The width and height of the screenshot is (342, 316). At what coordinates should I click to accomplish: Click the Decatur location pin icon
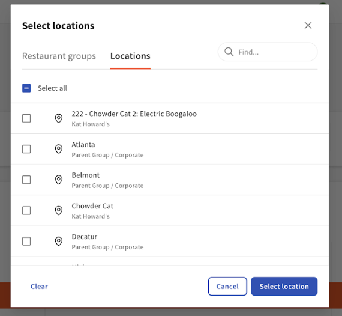(58, 242)
